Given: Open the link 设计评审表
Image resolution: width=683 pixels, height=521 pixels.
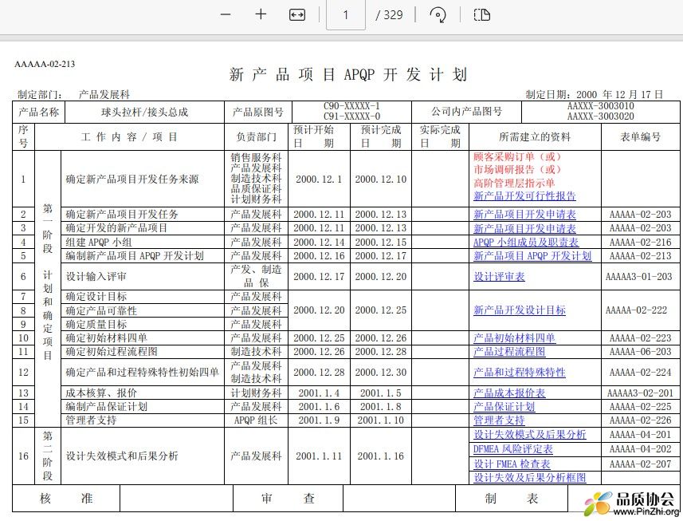Looking at the screenshot, I should (x=499, y=276).
